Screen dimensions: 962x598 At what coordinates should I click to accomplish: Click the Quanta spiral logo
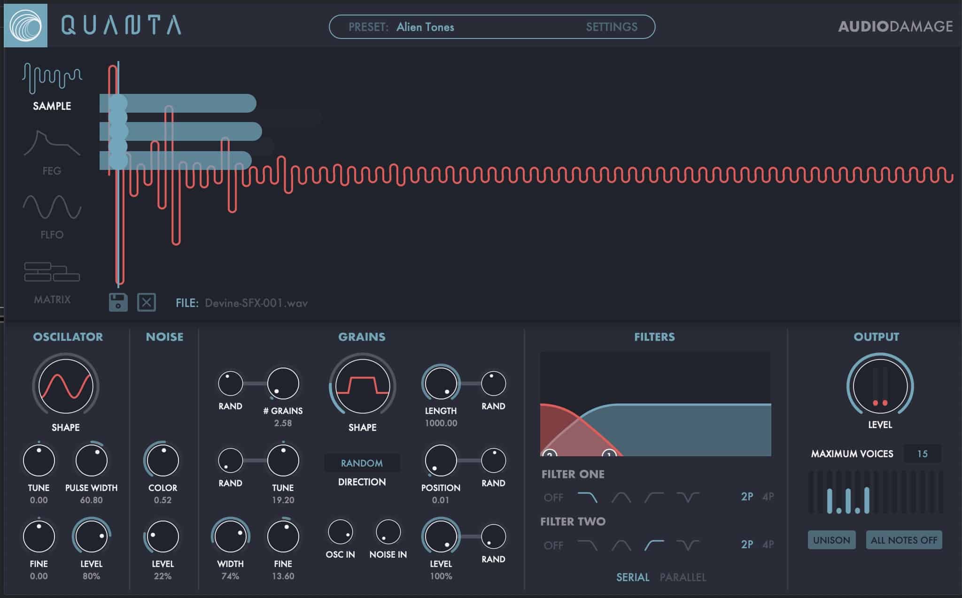(x=26, y=25)
